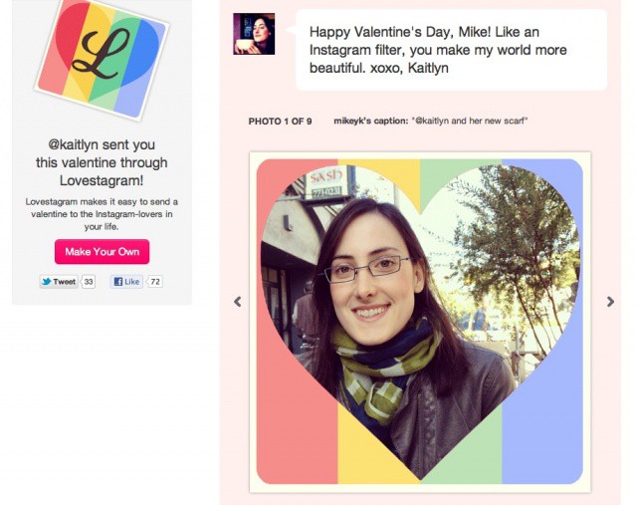Click the '@kaitlyn sent you this valentine' heading

pos(102,162)
